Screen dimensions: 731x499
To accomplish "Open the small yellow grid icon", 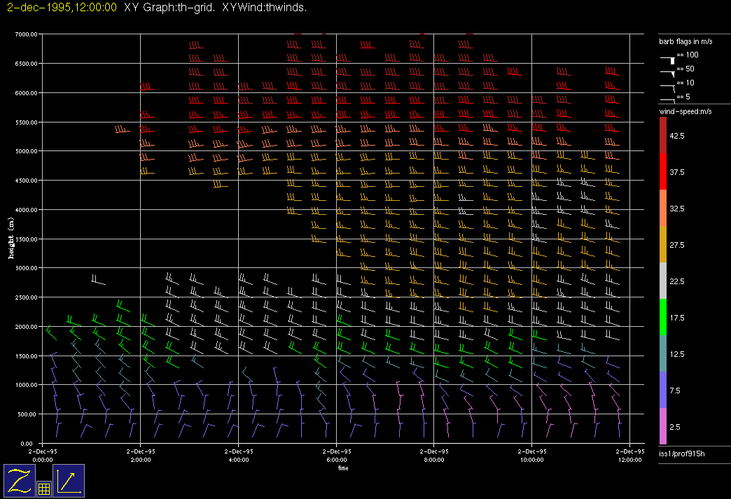I will (x=43, y=489).
